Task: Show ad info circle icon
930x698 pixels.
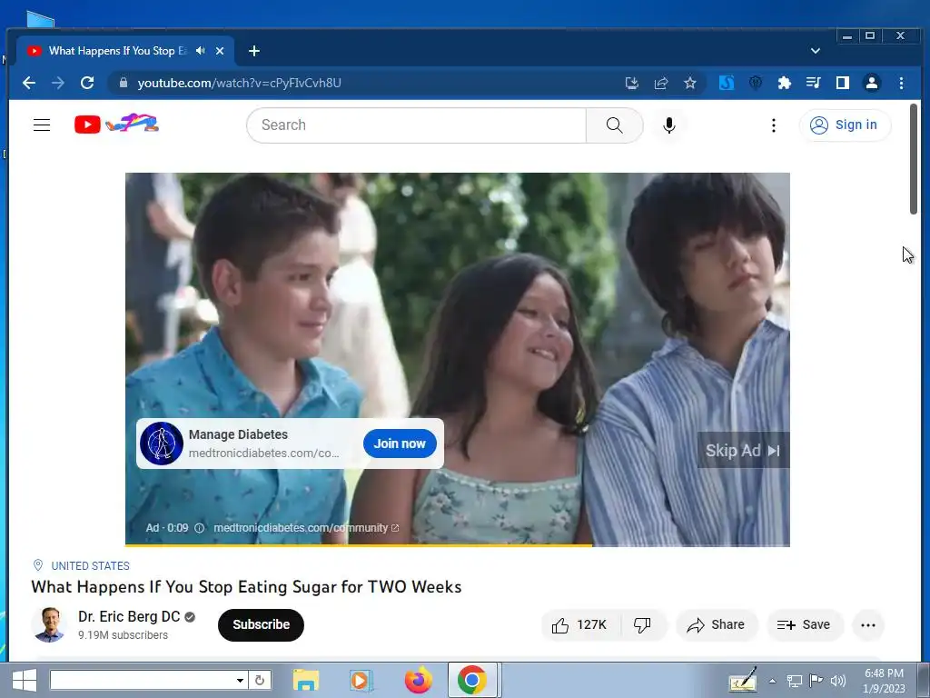Action: pos(199,528)
